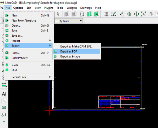The width and height of the screenshot is (158, 128).
Task: Click the red title block in drawing
Action: 119,102
